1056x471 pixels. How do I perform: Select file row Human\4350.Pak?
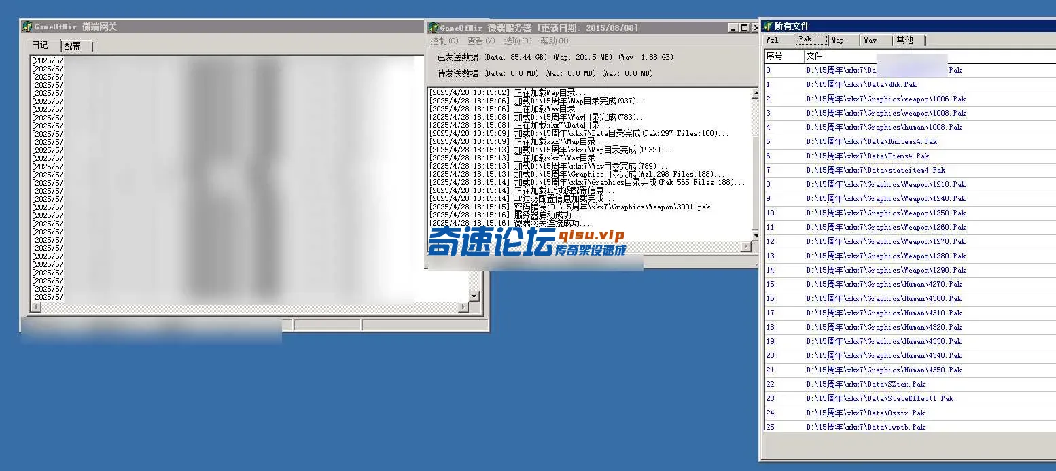click(x=909, y=370)
